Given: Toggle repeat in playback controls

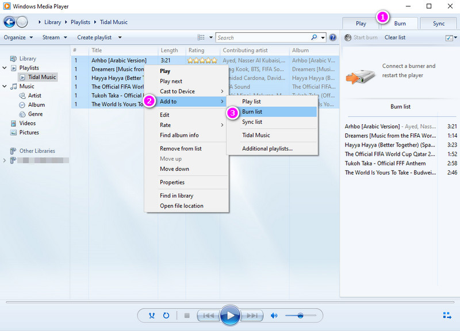Looking at the screenshot, I should 166,315.
